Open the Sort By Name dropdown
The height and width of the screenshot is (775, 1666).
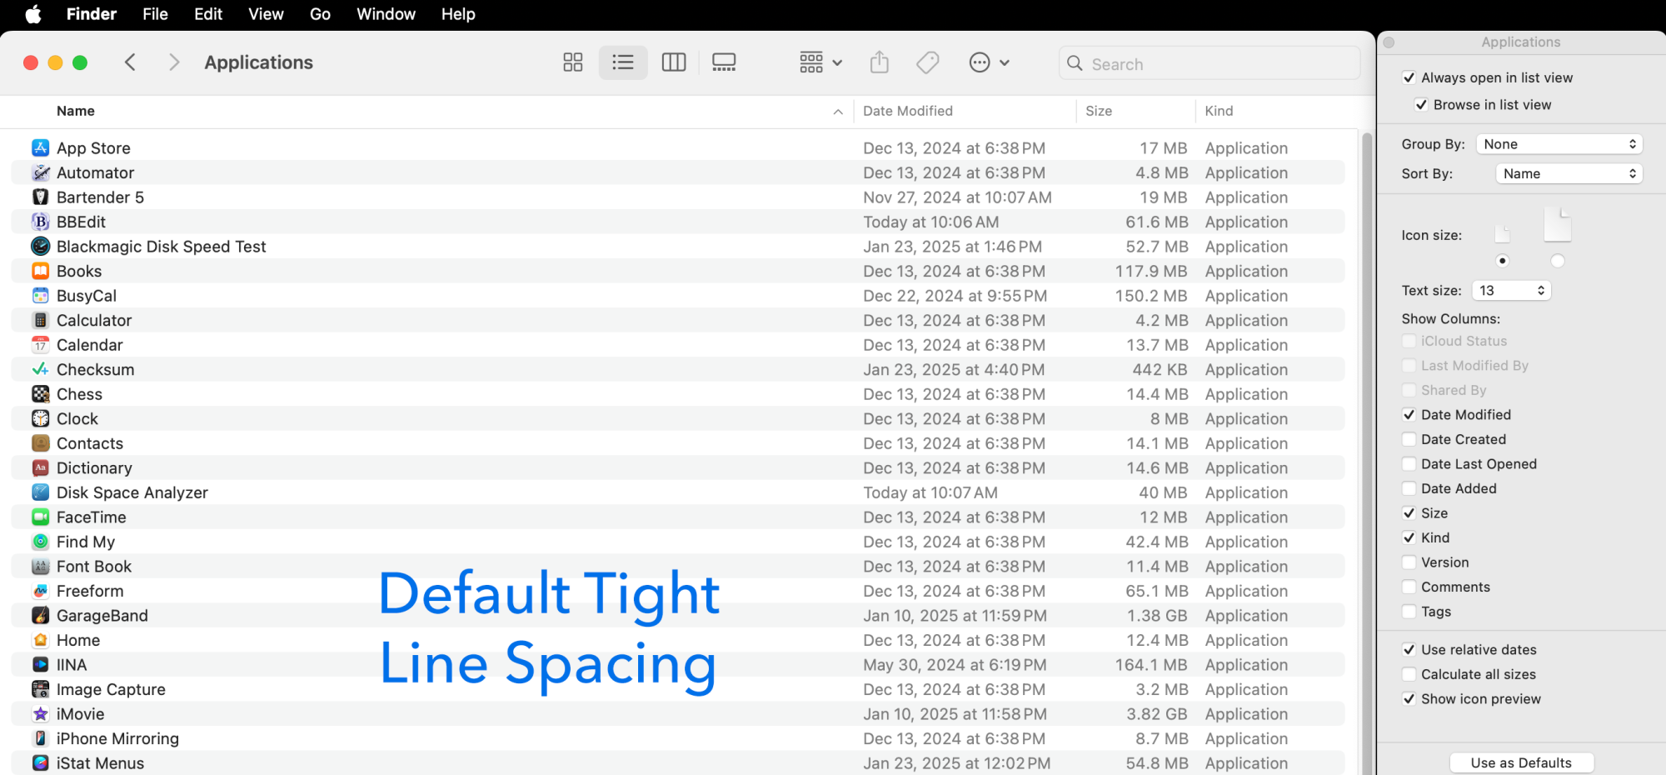[x=1569, y=173]
